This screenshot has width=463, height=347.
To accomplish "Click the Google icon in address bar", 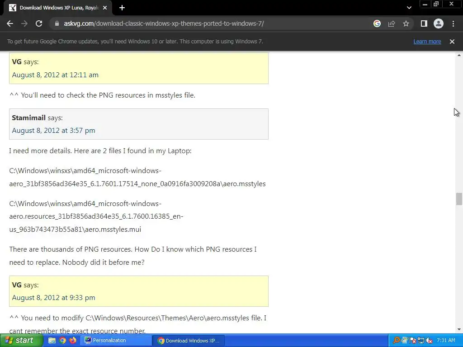I will click(377, 23).
